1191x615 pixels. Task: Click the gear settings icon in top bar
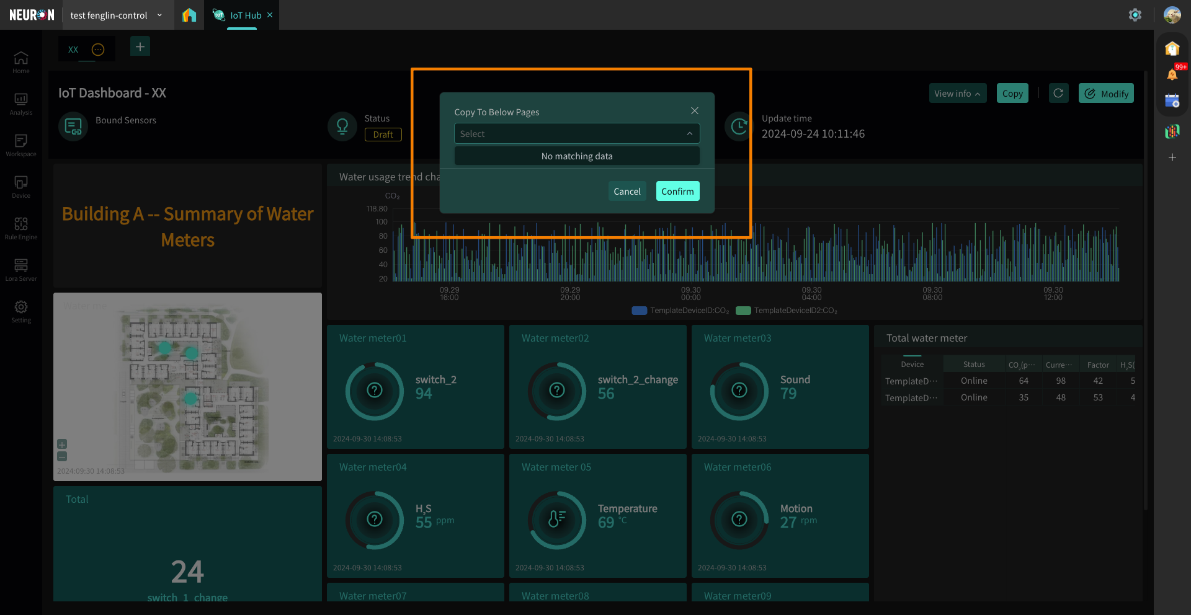point(1135,15)
